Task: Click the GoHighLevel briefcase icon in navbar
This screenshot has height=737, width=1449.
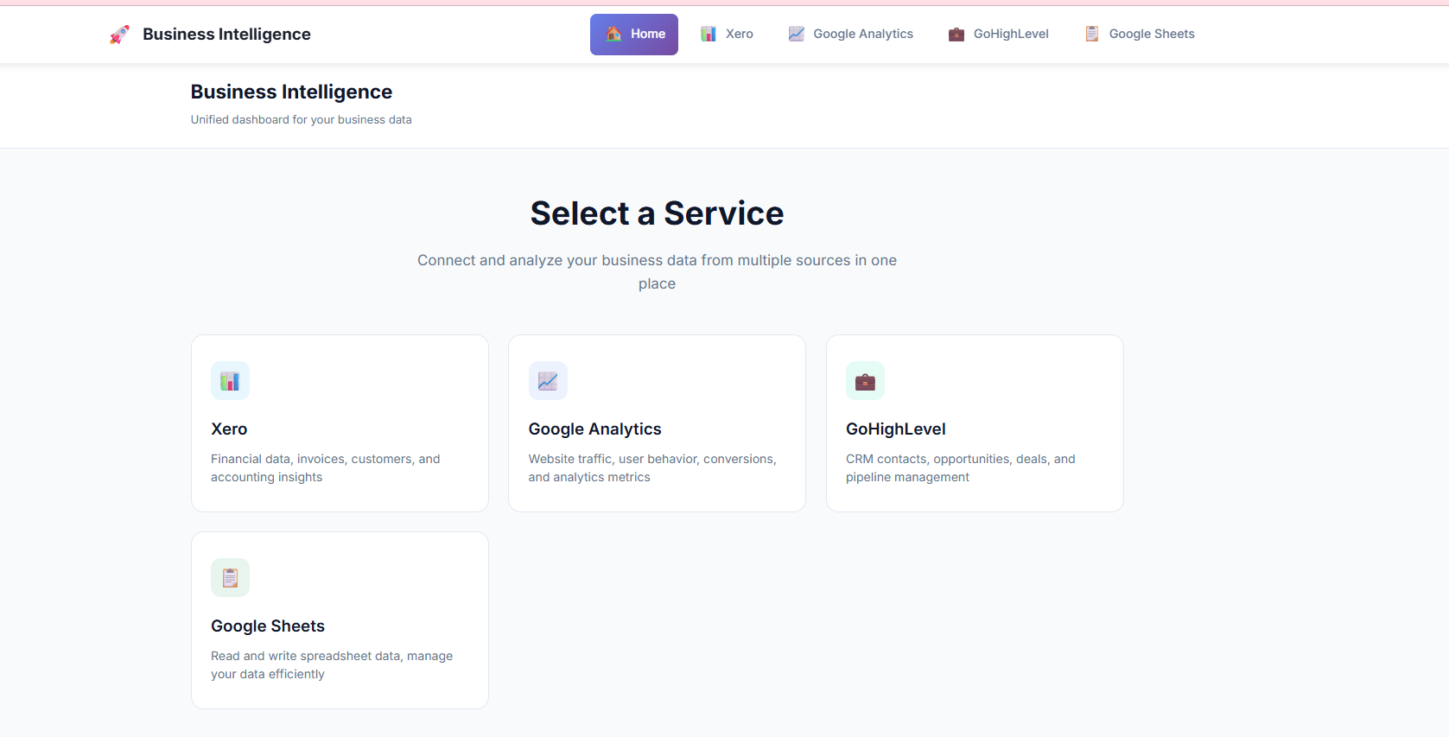Action: point(956,34)
